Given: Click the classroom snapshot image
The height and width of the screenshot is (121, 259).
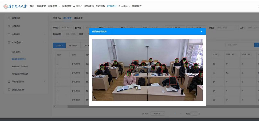Looking at the screenshot, I should (147, 70).
